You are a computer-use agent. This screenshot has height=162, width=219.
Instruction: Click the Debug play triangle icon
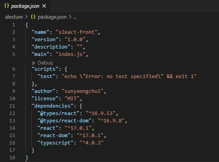(x=34, y=63)
